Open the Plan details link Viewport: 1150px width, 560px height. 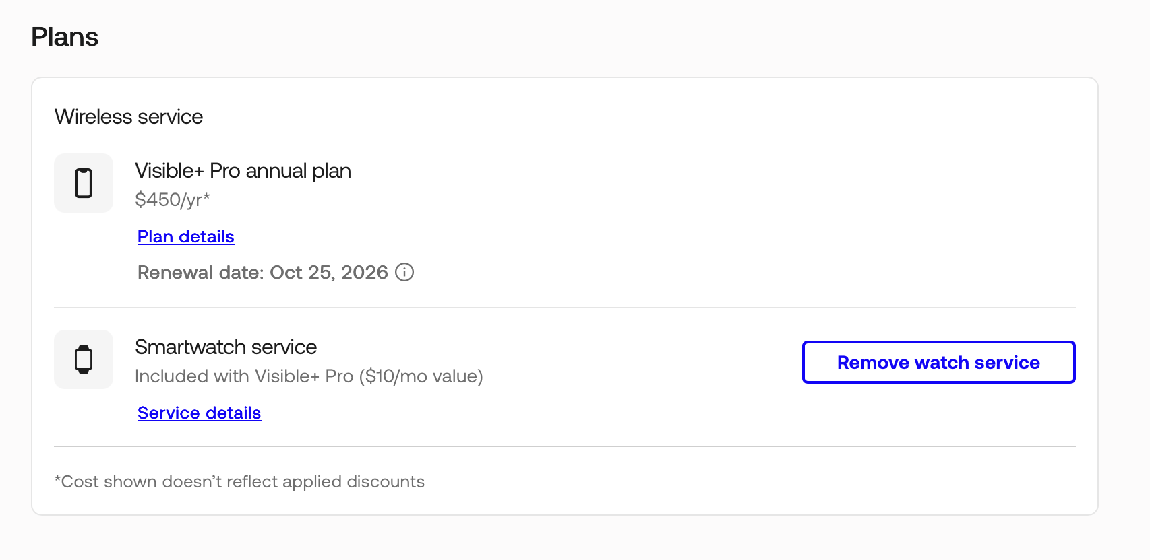coord(186,236)
